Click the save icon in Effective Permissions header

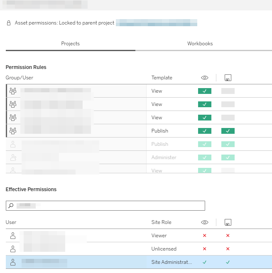228,222
